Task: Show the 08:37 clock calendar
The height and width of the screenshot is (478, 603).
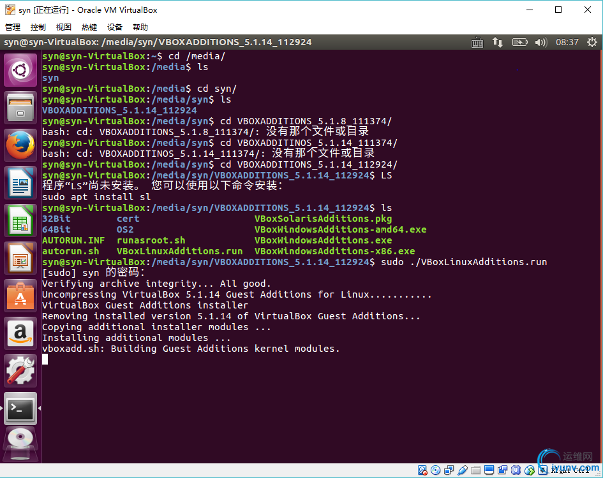Action: (567, 42)
